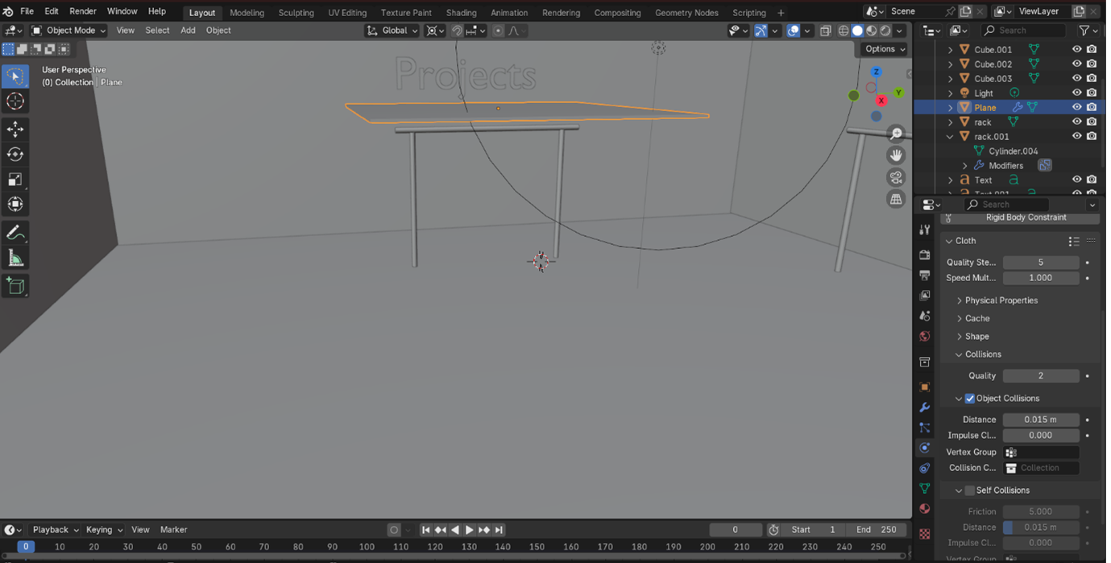1111x563 pixels.
Task: Select the Measure tool
Action: coord(15,258)
